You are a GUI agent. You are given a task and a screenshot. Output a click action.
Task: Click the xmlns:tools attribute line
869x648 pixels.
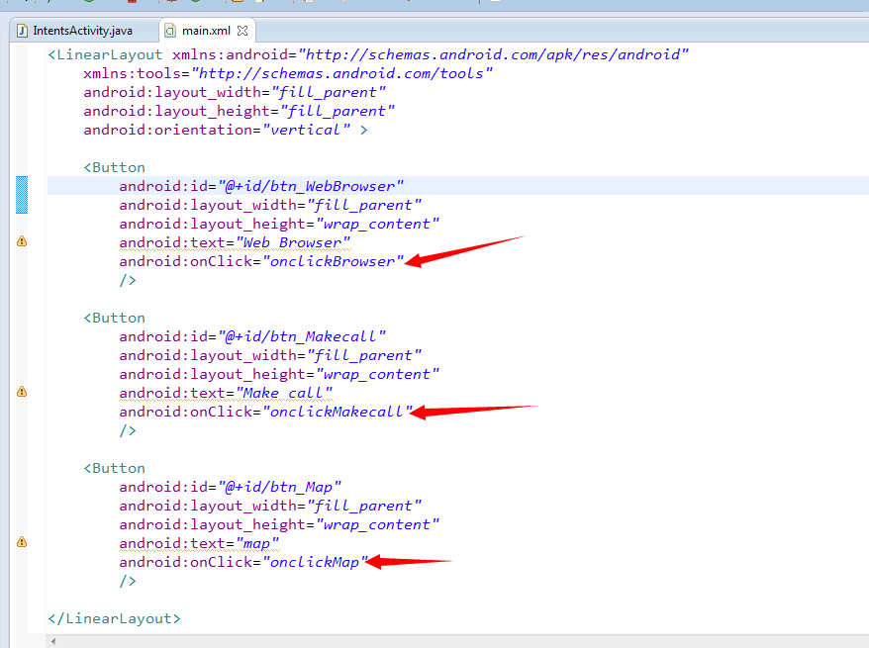(288, 73)
